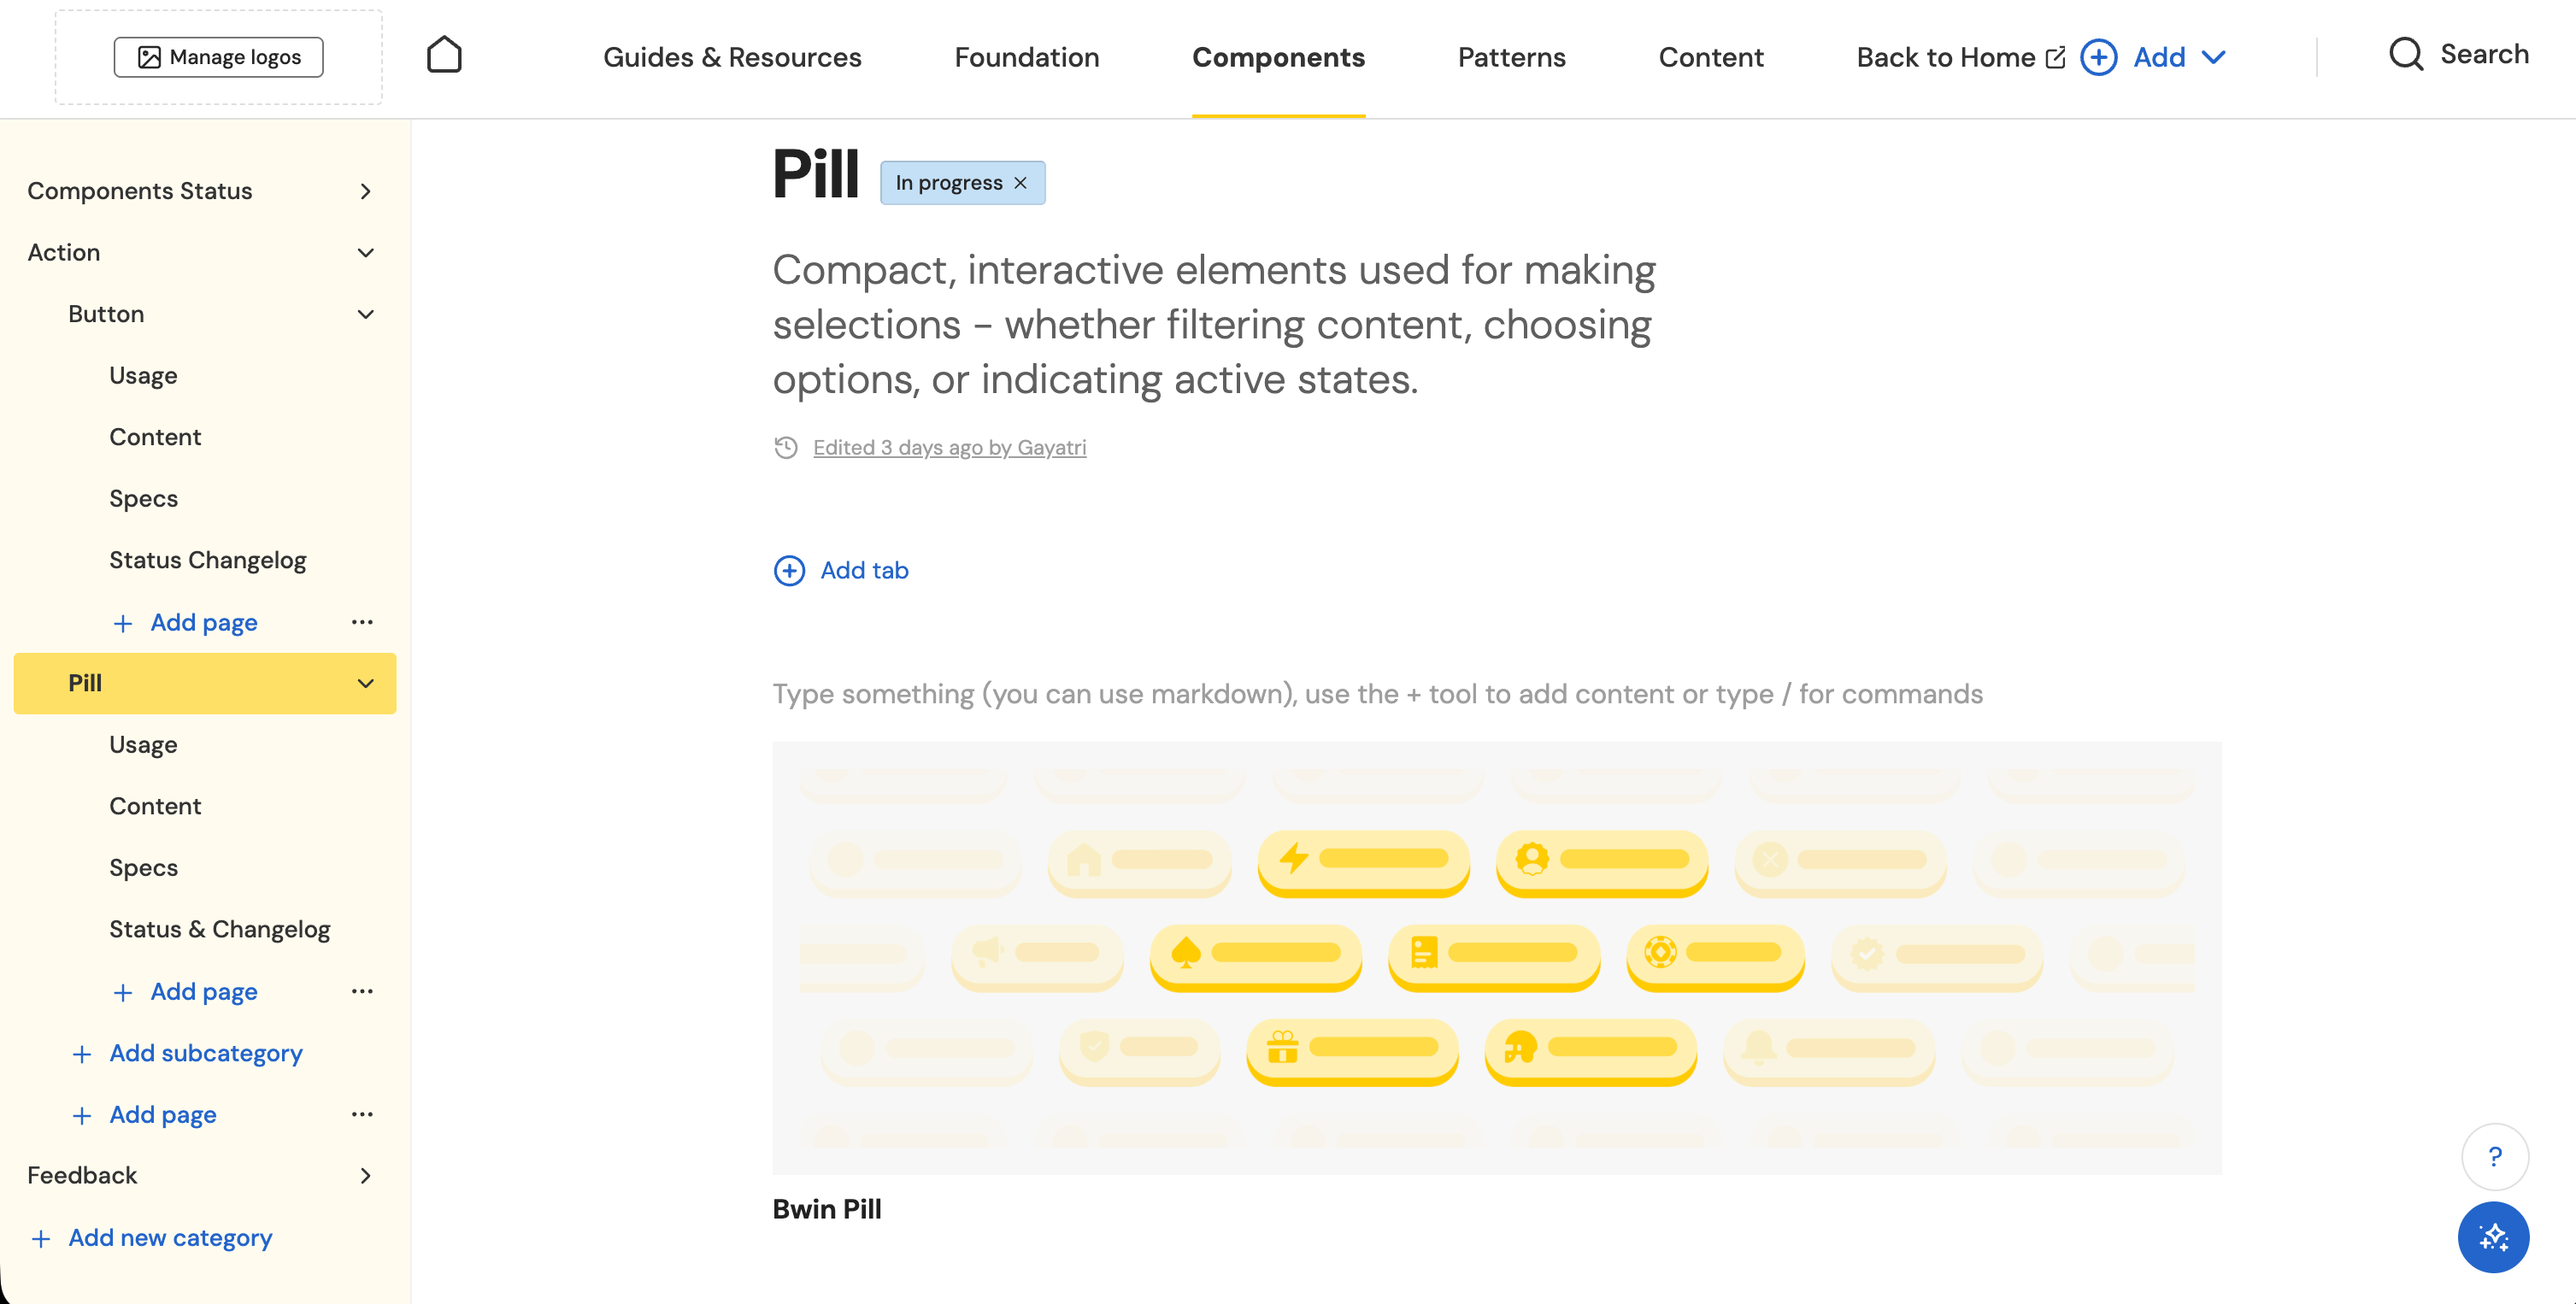This screenshot has height=1304, width=2576.
Task: Collapse the Action category
Action: click(366, 253)
